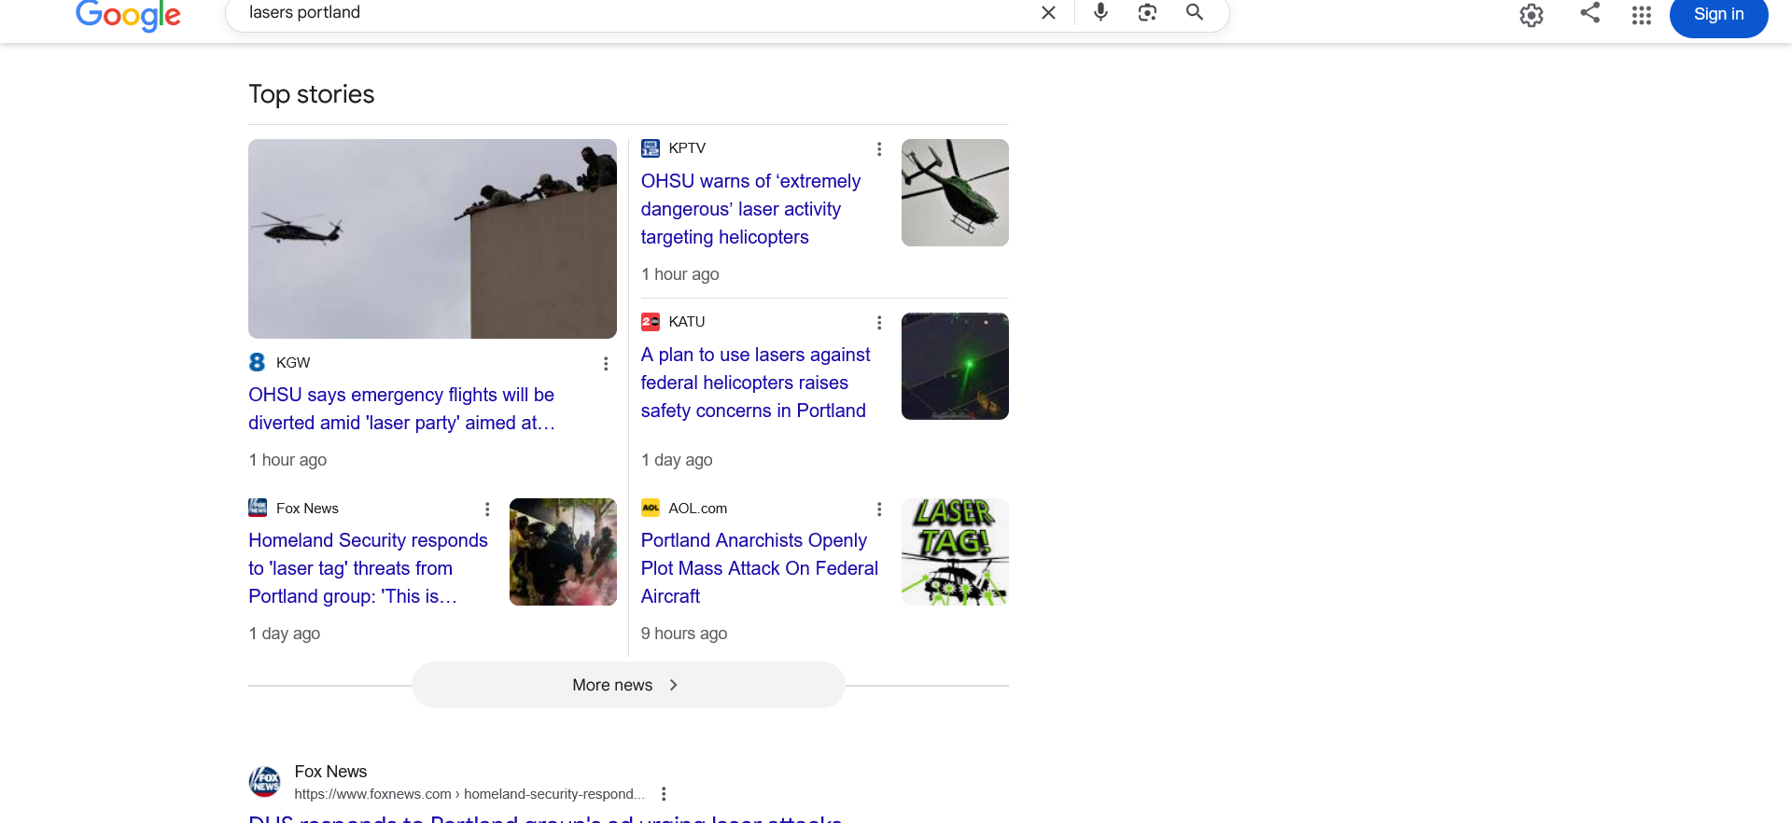Click the LASER TAG graphic thumbnail
The width and height of the screenshot is (1792, 823).
(x=955, y=551)
